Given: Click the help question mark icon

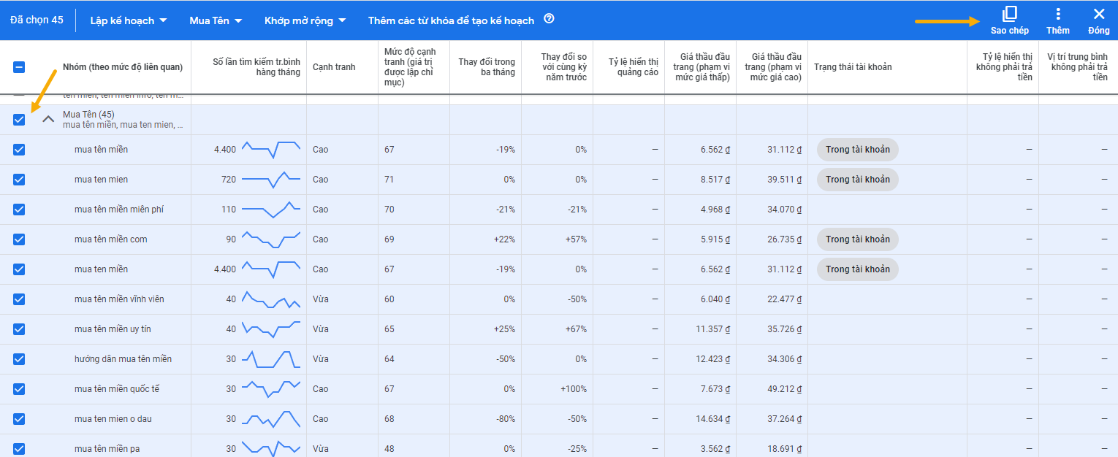Looking at the screenshot, I should click(549, 19).
